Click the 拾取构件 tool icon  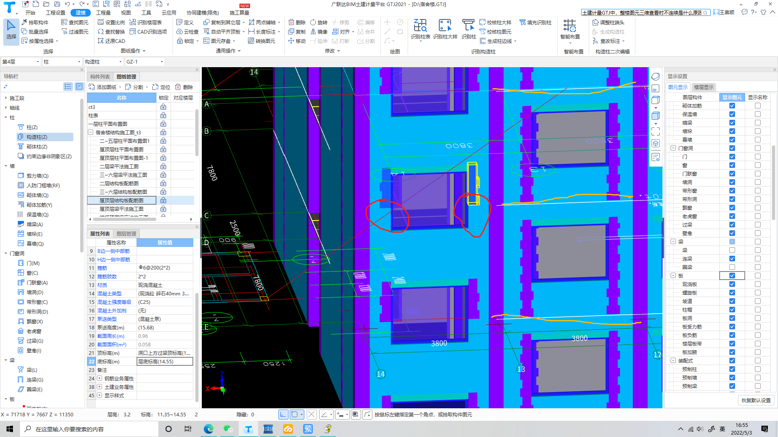coord(24,22)
